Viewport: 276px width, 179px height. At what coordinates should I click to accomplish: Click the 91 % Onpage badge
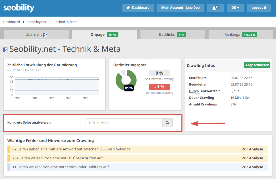[x=113, y=35]
